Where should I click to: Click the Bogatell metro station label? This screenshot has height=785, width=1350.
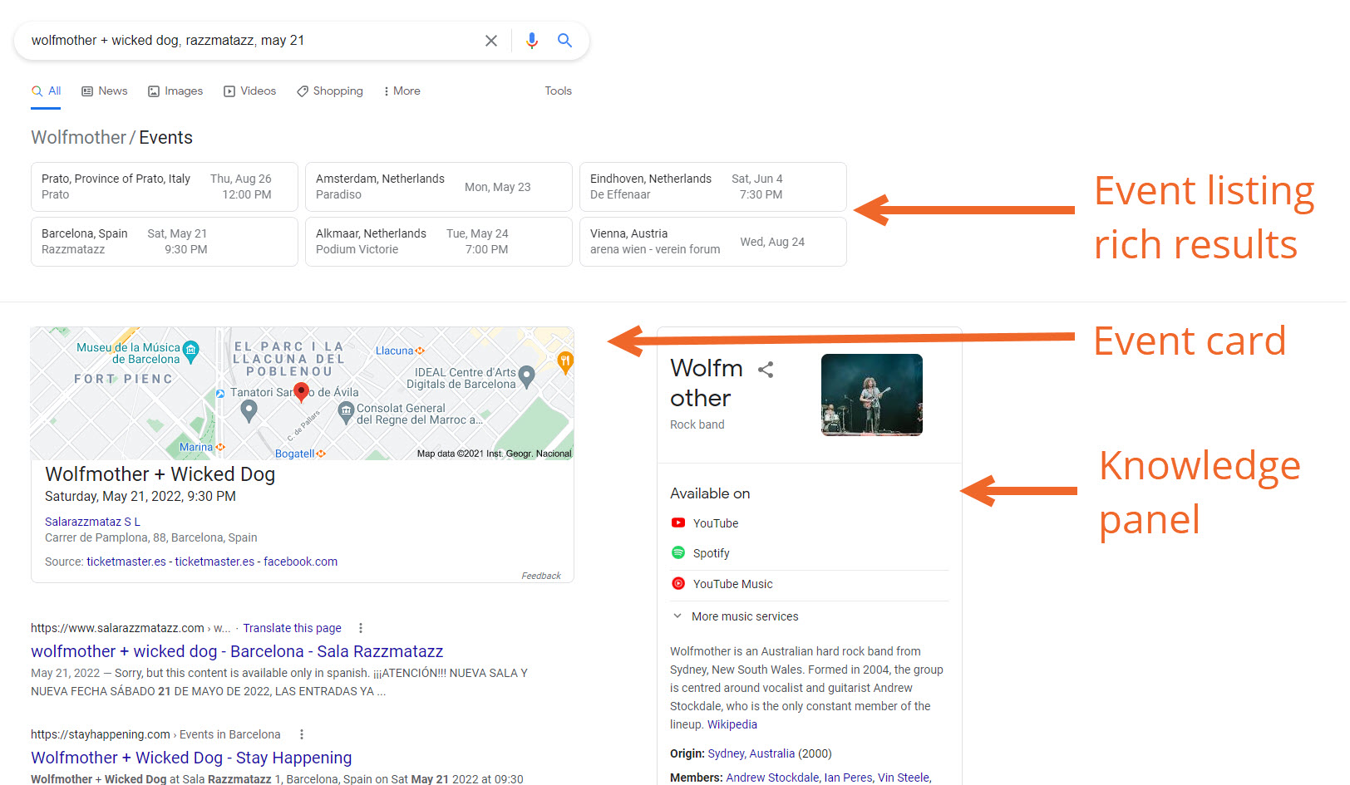pos(295,454)
